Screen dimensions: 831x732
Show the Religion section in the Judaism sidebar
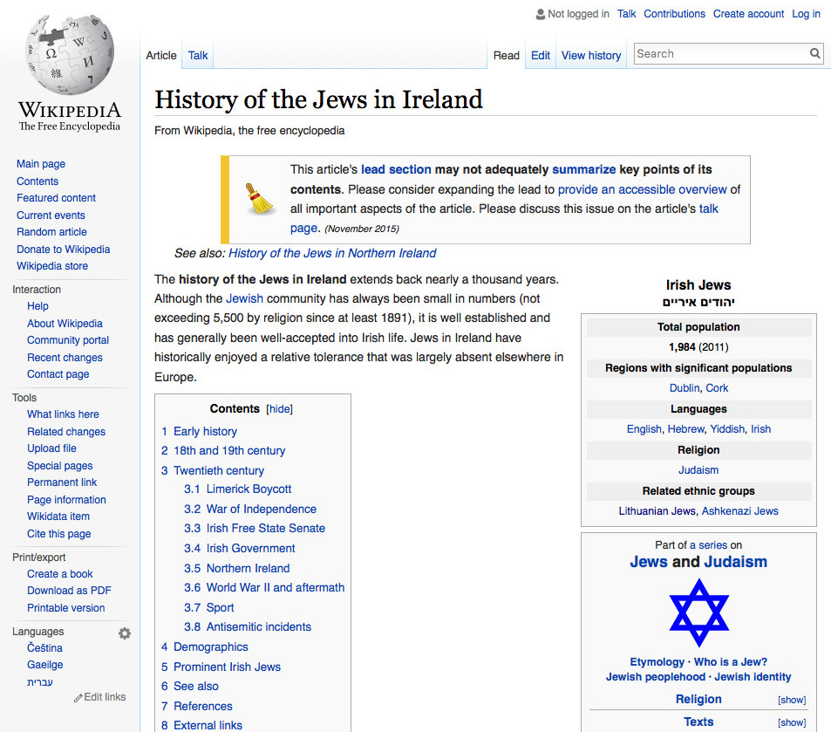[x=791, y=699]
